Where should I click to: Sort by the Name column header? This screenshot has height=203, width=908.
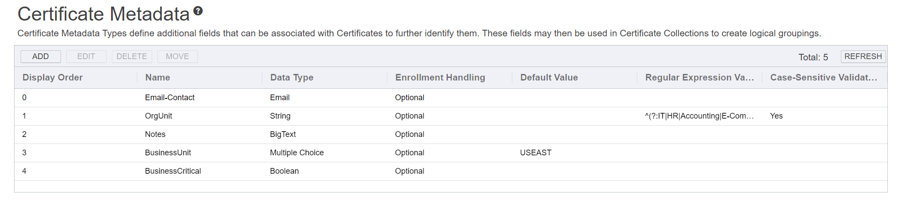pyautogui.click(x=157, y=77)
